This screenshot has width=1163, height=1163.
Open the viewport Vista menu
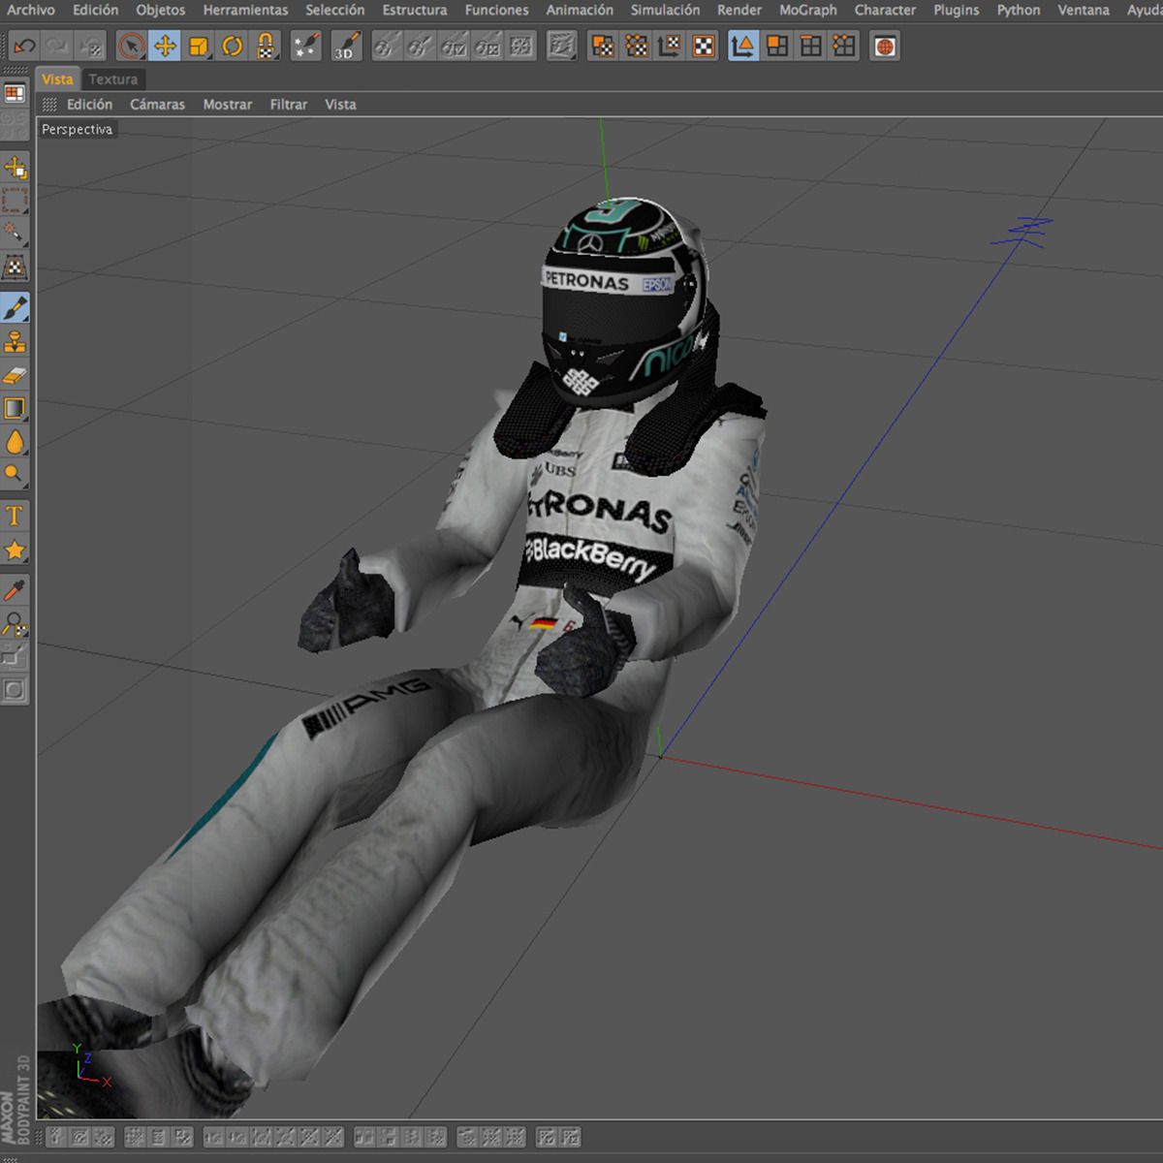340,105
